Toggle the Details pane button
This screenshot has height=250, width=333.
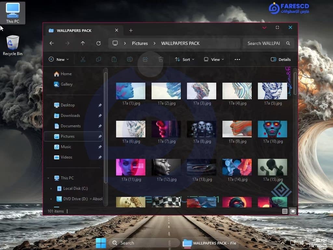click(x=281, y=60)
